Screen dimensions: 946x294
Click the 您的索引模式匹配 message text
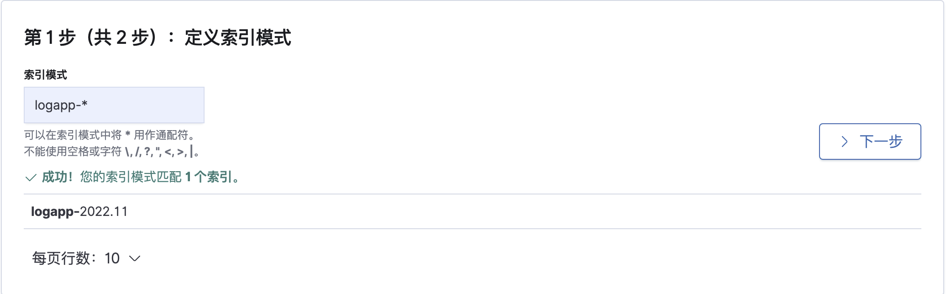(x=131, y=177)
